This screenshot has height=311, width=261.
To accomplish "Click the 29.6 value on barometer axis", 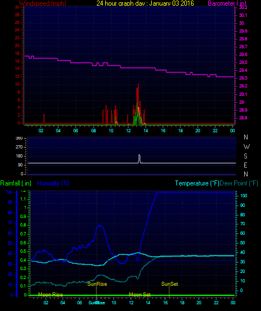I will [x=243, y=54].
